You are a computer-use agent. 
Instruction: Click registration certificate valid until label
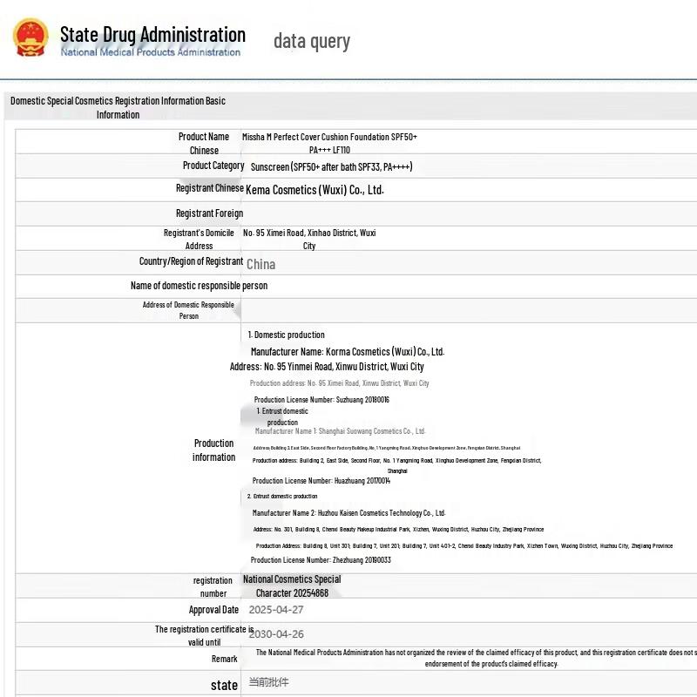[x=204, y=636]
